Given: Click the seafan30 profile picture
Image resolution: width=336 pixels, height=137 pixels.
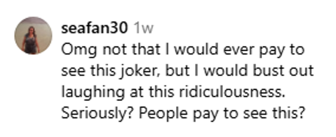Looking at the screenshot, I should [x=33, y=35].
